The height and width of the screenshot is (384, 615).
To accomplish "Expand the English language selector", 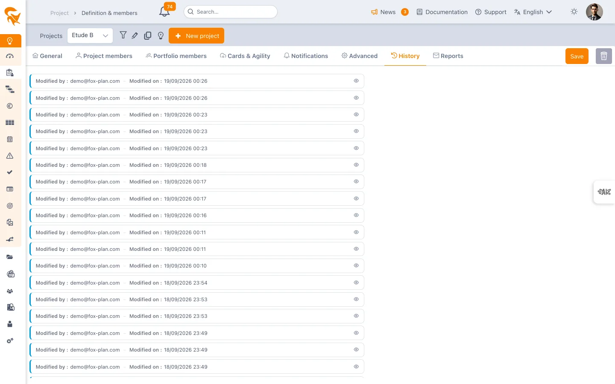I will tap(533, 12).
